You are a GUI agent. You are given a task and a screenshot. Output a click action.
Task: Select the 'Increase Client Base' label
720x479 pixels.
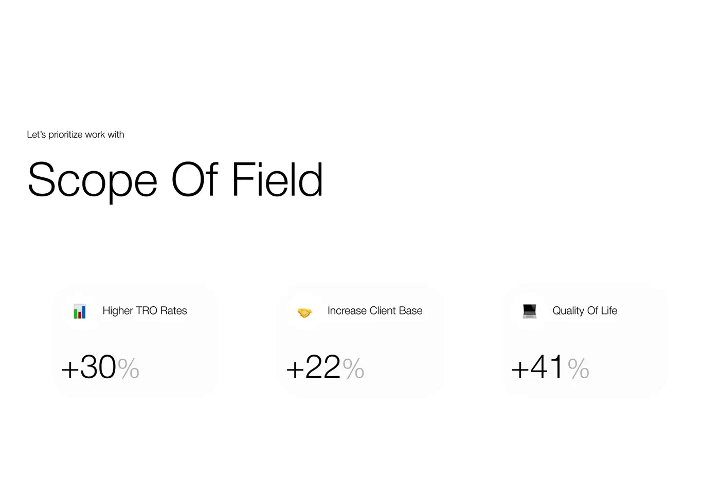374,310
